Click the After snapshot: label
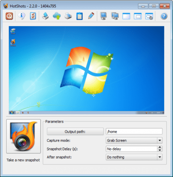This screenshot has height=177, width=173. pos(59,157)
